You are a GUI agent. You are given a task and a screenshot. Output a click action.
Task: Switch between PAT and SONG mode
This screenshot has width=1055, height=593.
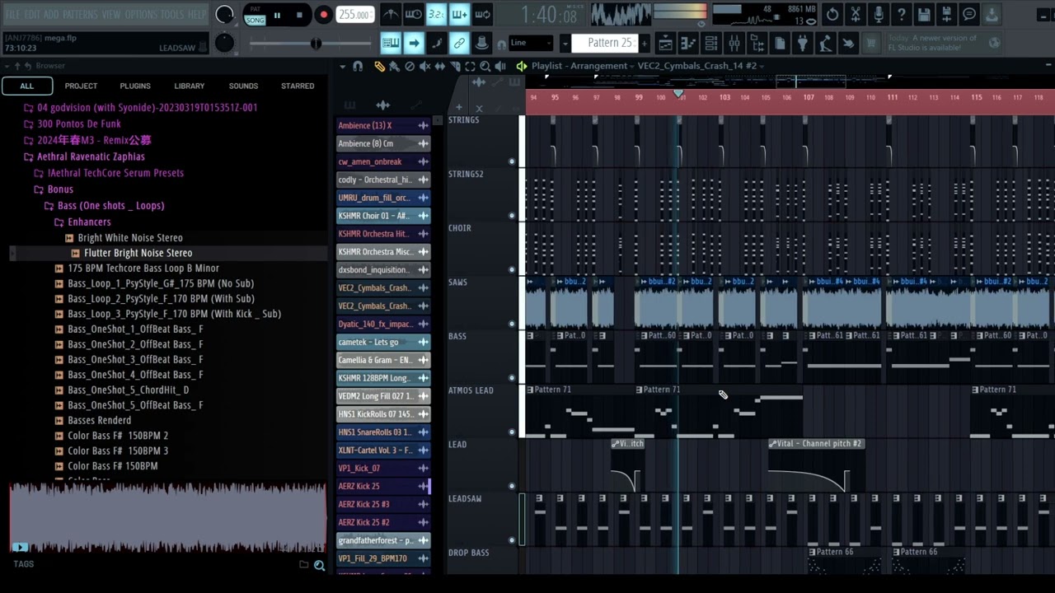[255, 15]
